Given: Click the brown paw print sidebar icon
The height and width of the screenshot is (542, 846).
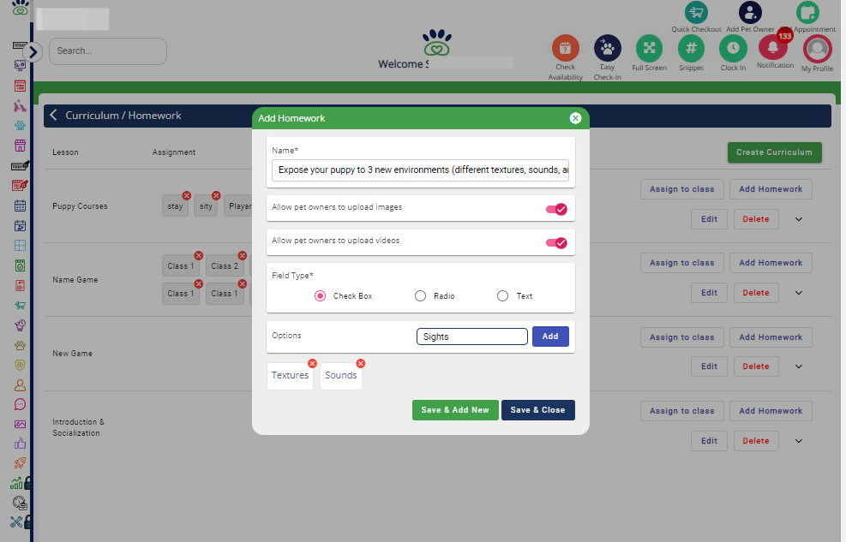Looking at the screenshot, I should pyautogui.click(x=20, y=345).
